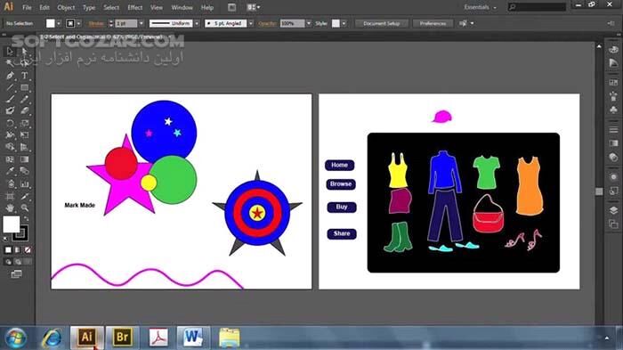Open the Appearance panel icon
This screenshot has width=623, height=350.
click(x=613, y=177)
